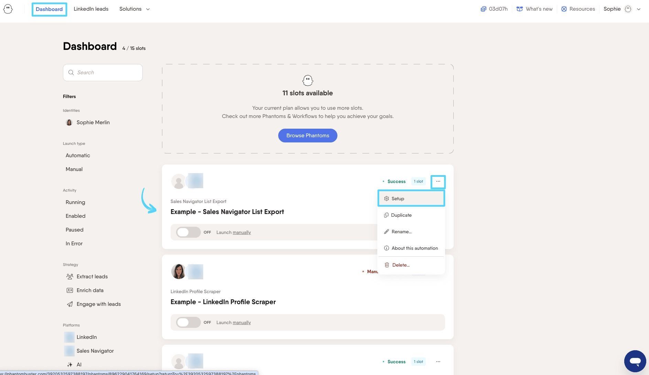The image size is (649, 375).
Task: Choose Rename from the context menu
Action: coord(411,232)
